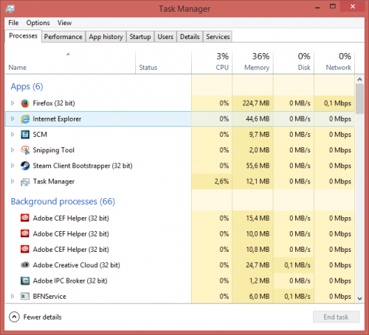Image resolution: width=369 pixels, height=335 pixels.
Task: Click the BFNService process icon
Action: [x=25, y=297]
